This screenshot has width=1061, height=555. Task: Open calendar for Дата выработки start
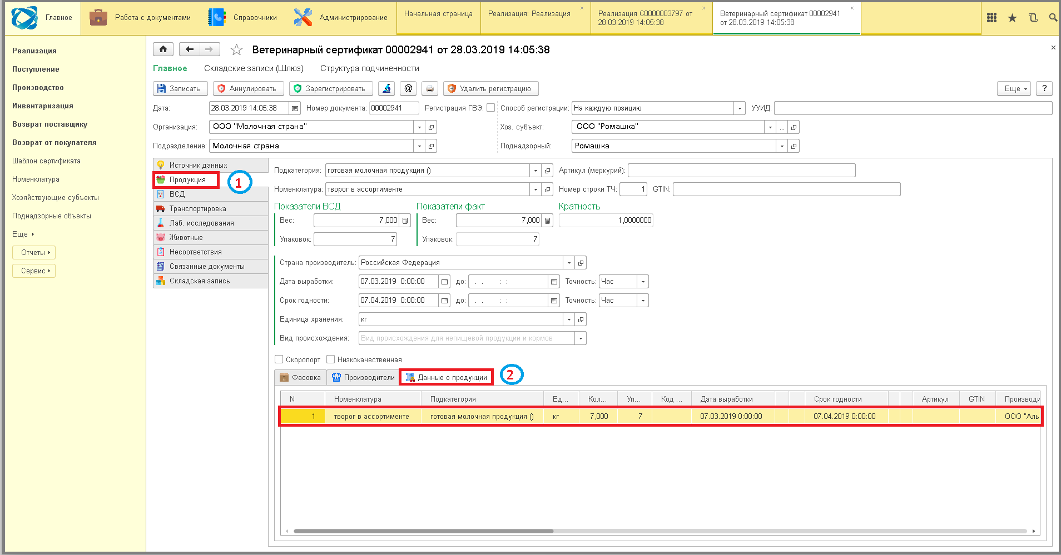pyautogui.click(x=444, y=282)
